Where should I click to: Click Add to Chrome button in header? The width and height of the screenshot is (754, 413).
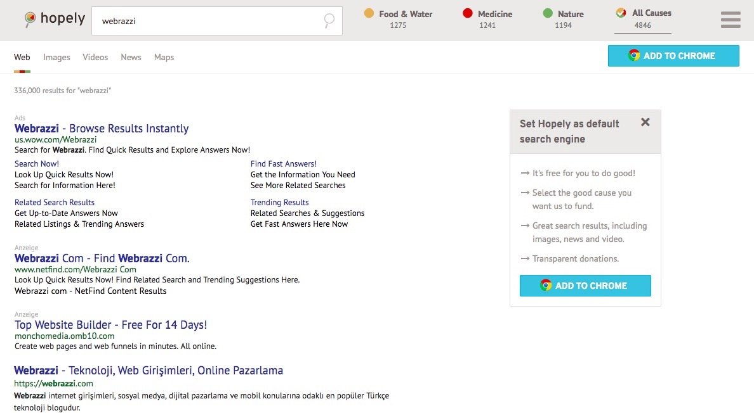pyautogui.click(x=673, y=56)
